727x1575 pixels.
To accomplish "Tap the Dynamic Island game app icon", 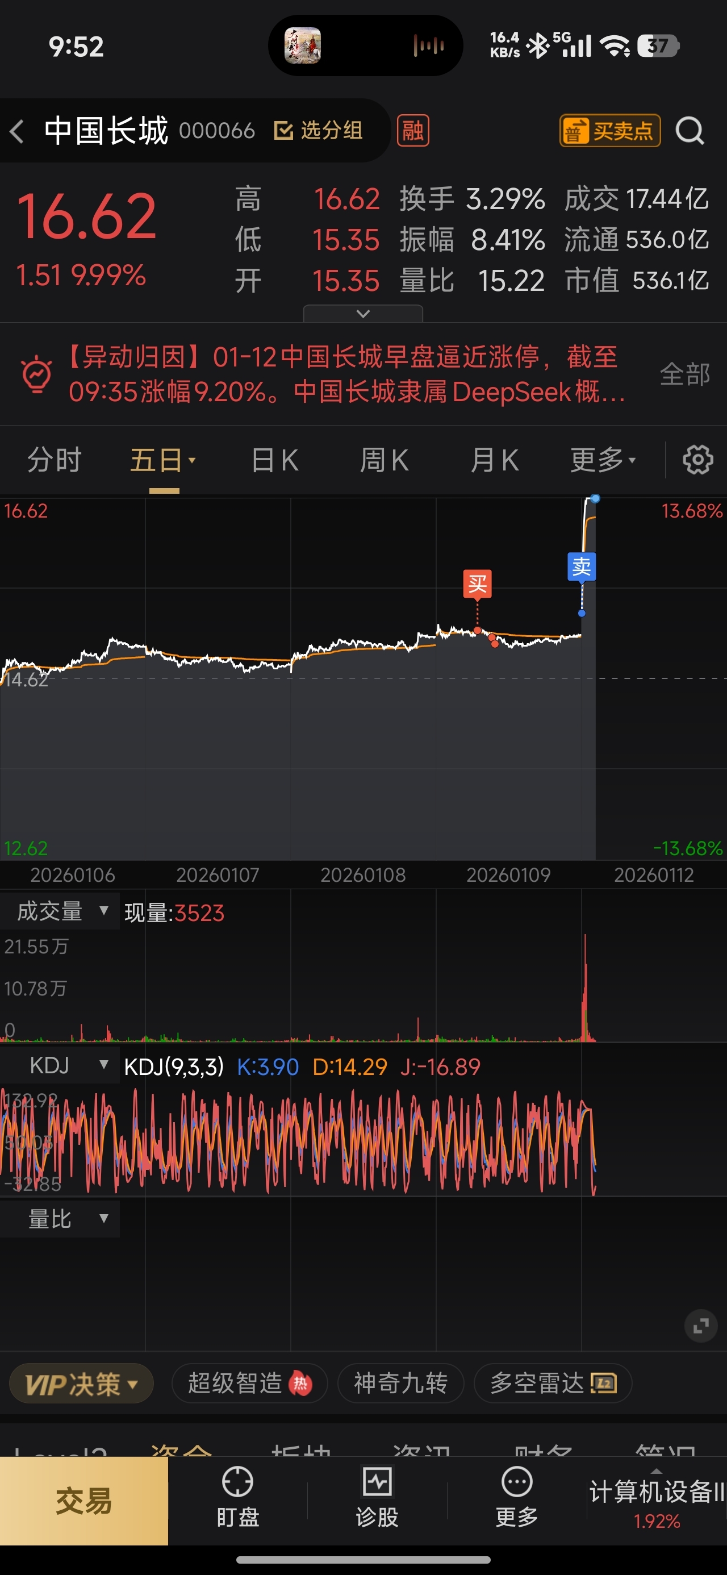I will click(x=303, y=45).
